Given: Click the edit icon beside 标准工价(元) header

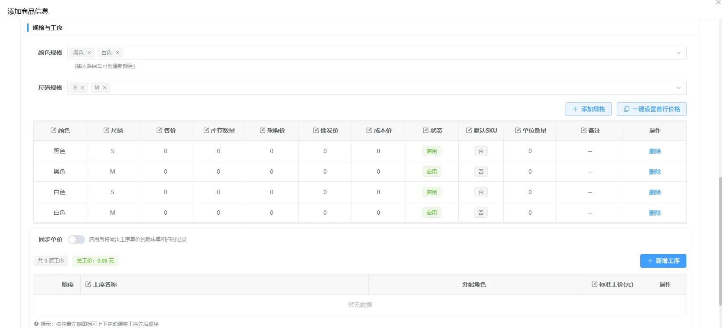Looking at the screenshot, I should (595, 284).
